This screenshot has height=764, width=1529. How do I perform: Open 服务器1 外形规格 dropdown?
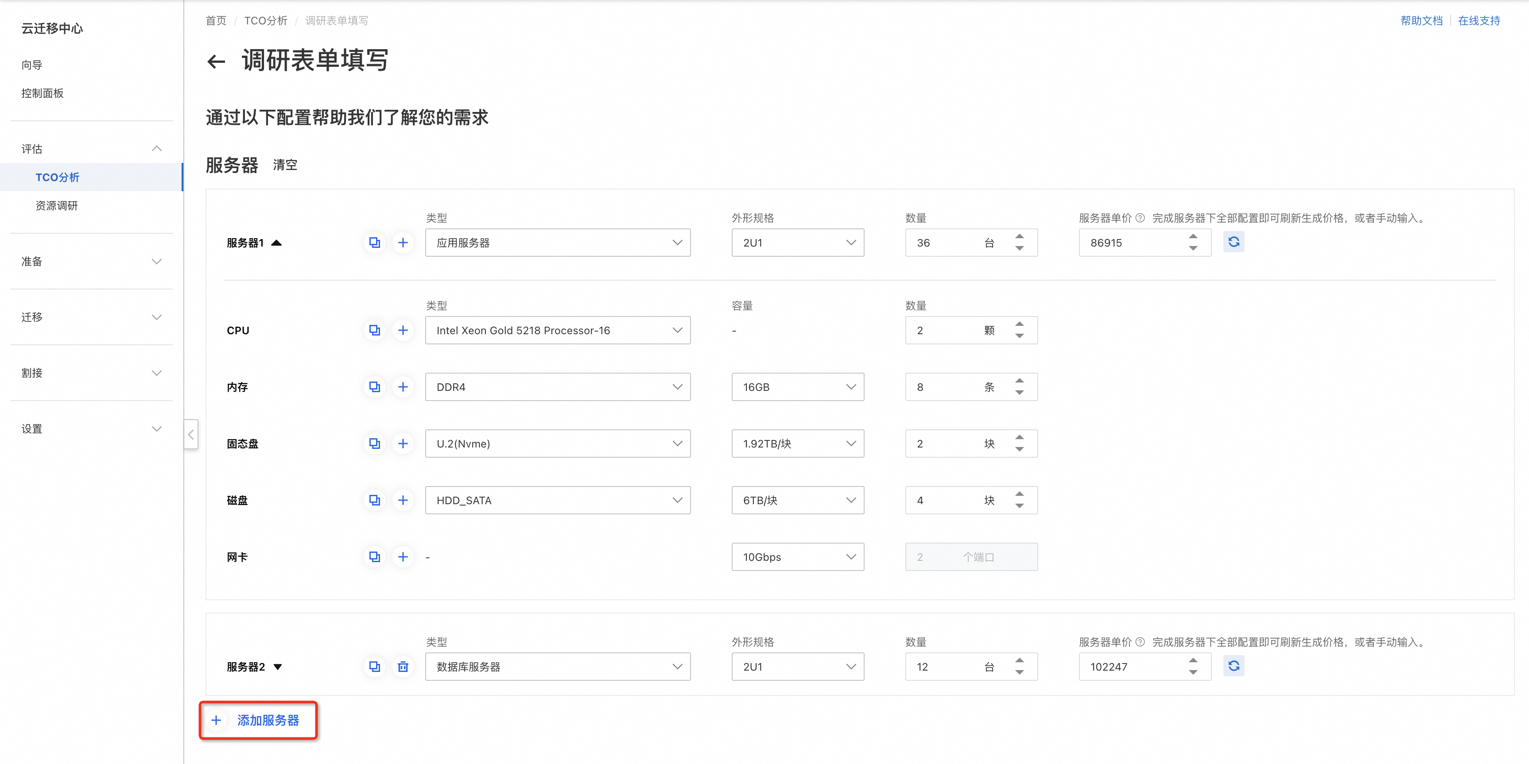(x=797, y=243)
